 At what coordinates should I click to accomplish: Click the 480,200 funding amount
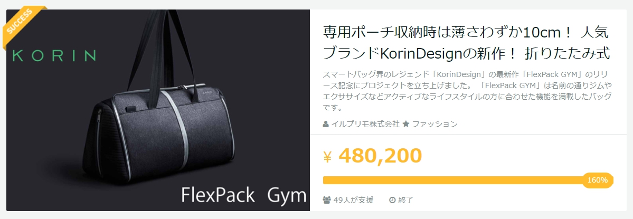[x=380, y=156]
